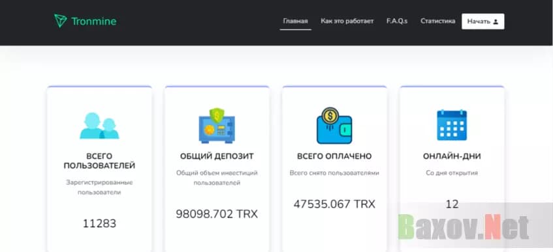The height and width of the screenshot is (252, 553).
Task: Click the Общий объем инвестиций пользователей text
Action: point(217,178)
